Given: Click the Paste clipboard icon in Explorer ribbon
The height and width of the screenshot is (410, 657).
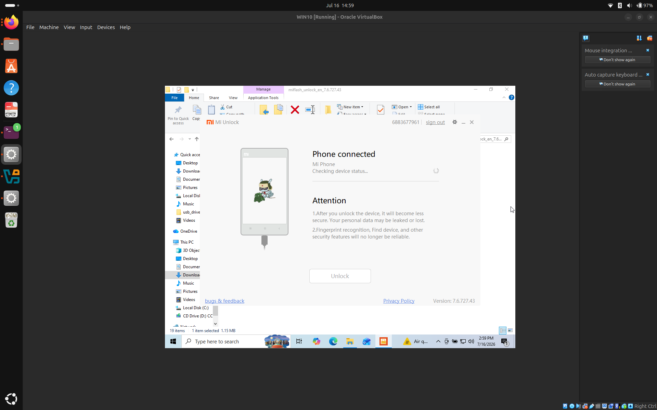Looking at the screenshot, I should pyautogui.click(x=211, y=110).
